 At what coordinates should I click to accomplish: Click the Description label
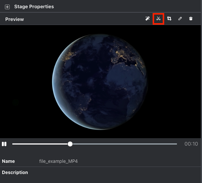15,172
